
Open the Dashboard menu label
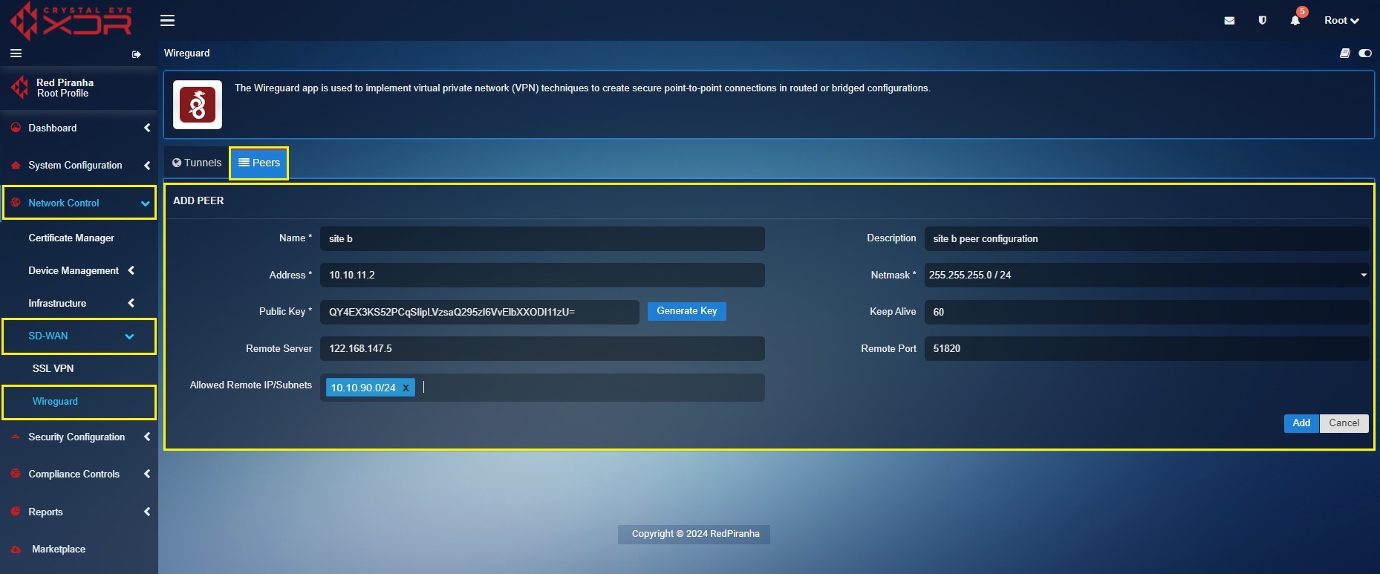click(x=53, y=128)
